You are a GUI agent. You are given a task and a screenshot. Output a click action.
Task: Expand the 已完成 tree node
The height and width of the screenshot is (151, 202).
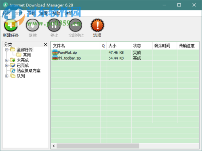click(x=6, y=66)
